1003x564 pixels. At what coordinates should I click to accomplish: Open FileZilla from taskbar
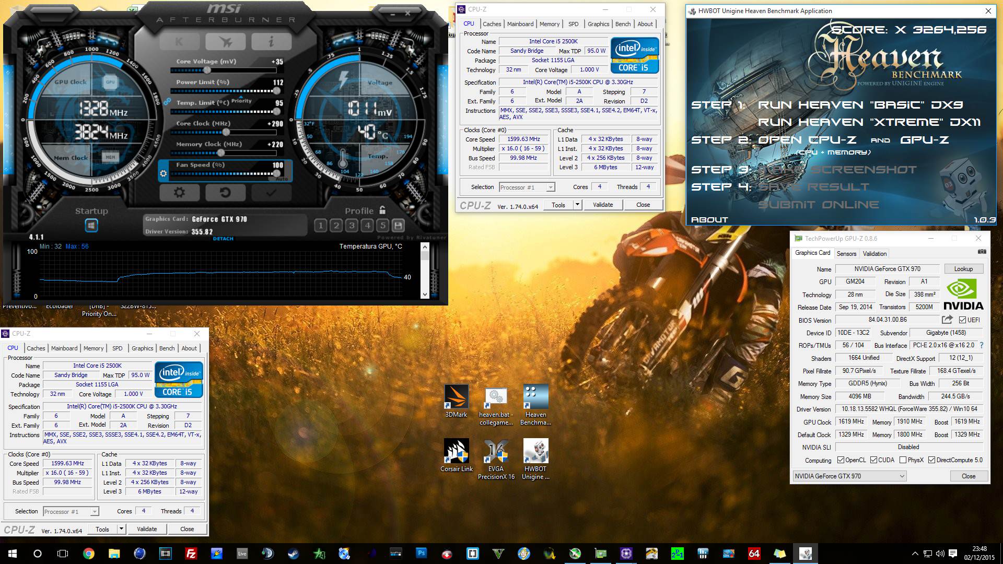tap(191, 554)
